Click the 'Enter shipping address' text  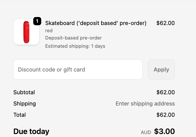(145, 103)
